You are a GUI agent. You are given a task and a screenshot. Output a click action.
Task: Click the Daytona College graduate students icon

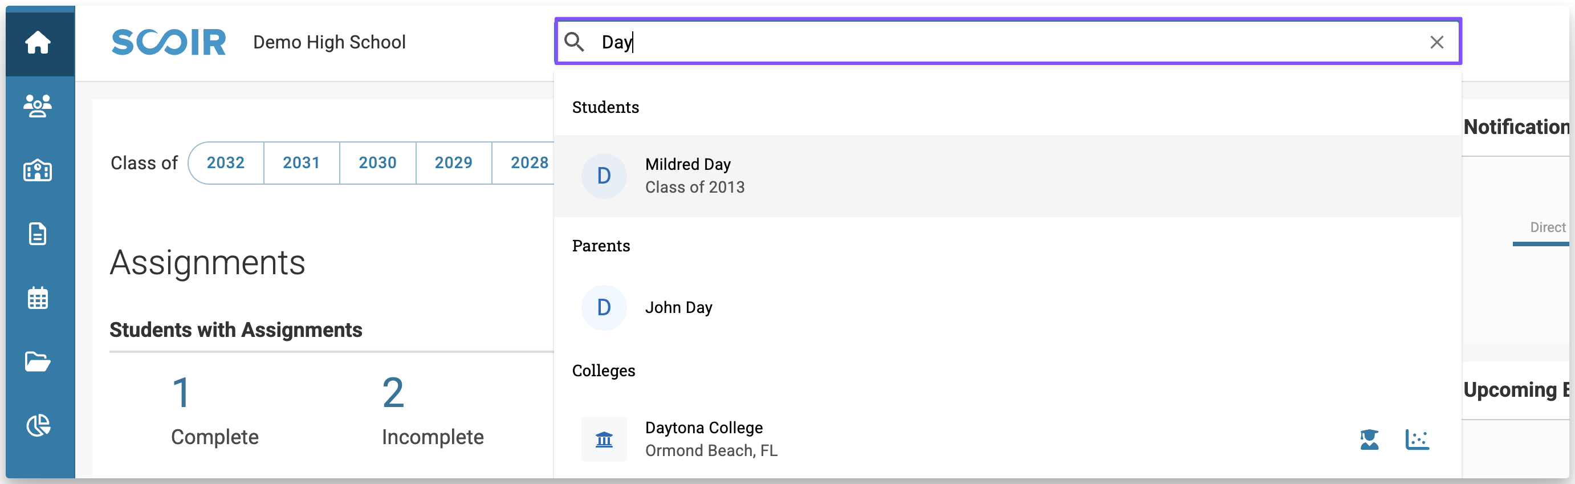(x=1369, y=440)
